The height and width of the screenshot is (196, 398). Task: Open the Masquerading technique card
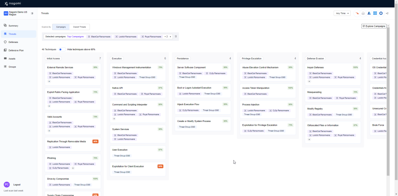tap(333, 95)
